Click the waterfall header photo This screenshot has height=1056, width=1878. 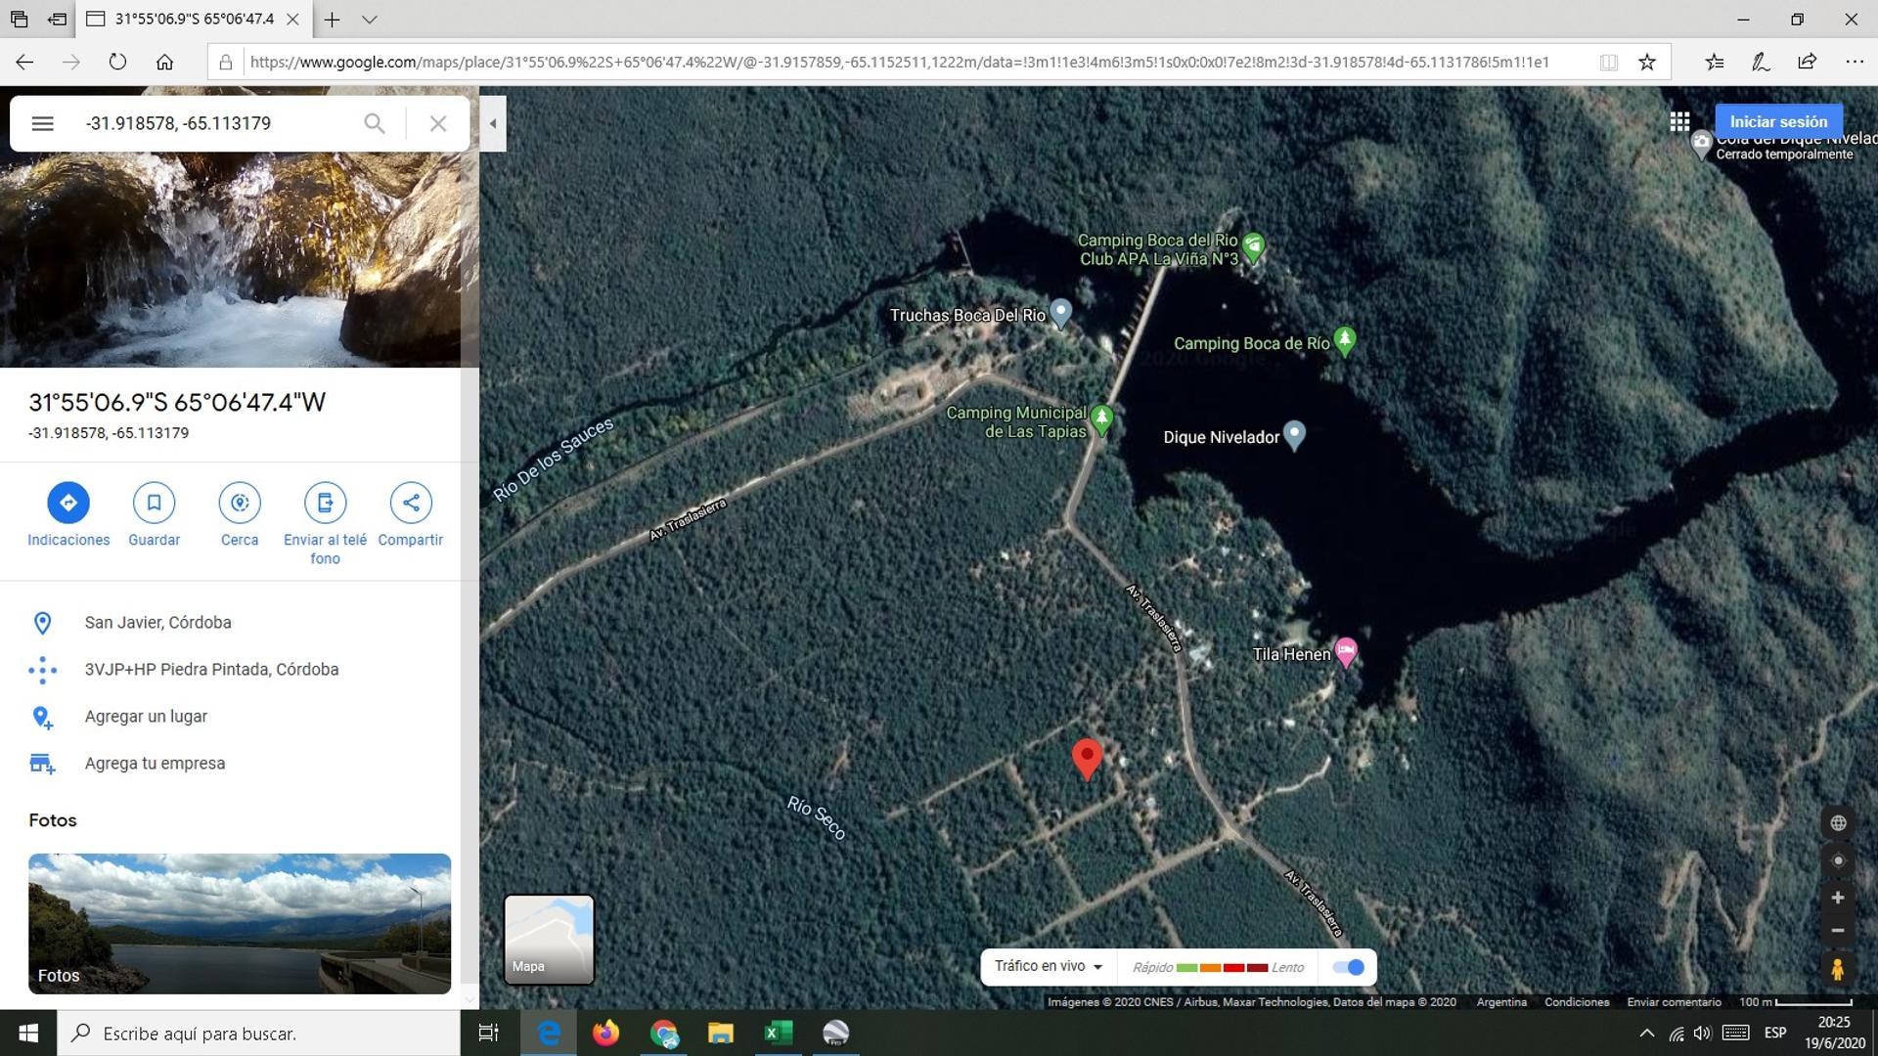[230, 259]
